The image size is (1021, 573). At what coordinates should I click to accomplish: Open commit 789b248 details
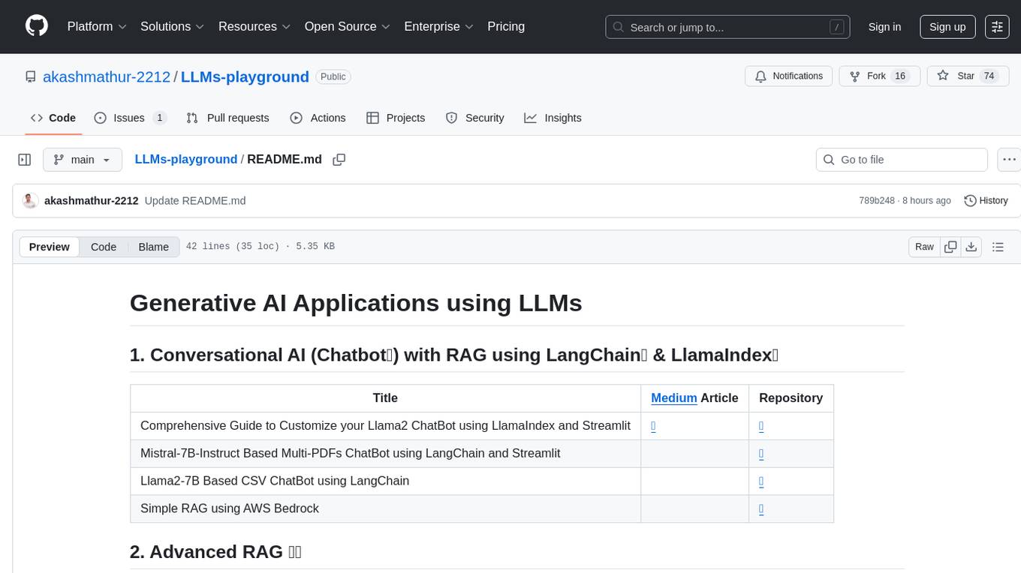(877, 201)
